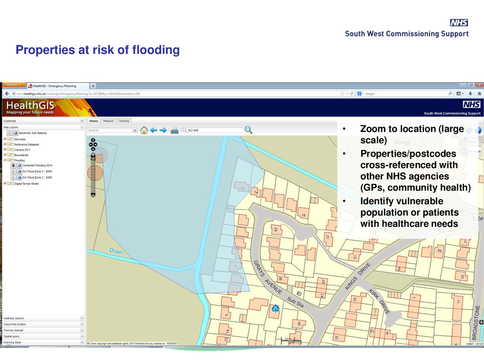Viewport: 484px width, 363px height.
Task: Open the Firefox menu button
Action: click(14, 85)
